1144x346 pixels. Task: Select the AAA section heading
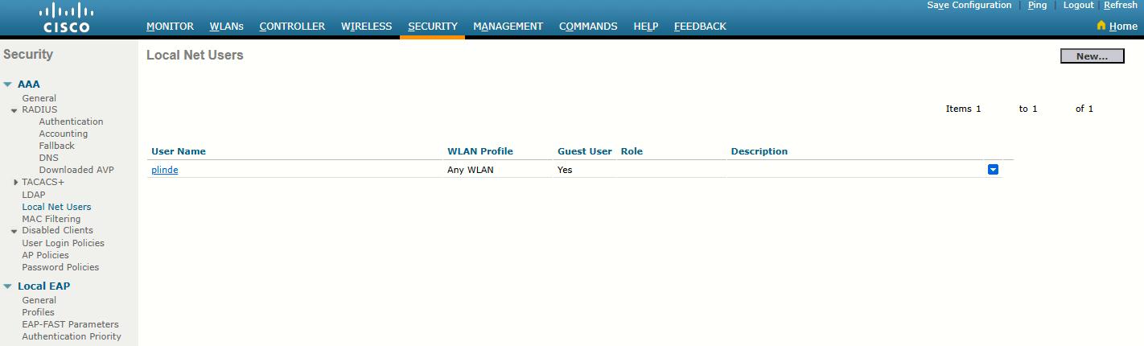pos(29,84)
